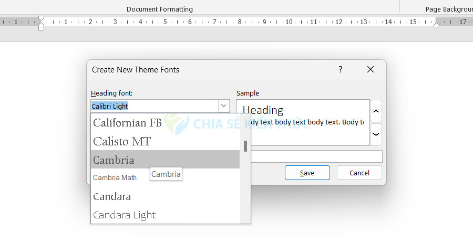The image size is (473, 242).
Task: Click the theme name text field
Action: coord(316,156)
